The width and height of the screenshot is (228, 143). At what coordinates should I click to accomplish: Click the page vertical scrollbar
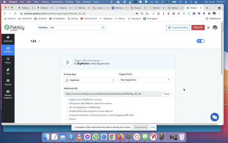[x=222, y=48]
